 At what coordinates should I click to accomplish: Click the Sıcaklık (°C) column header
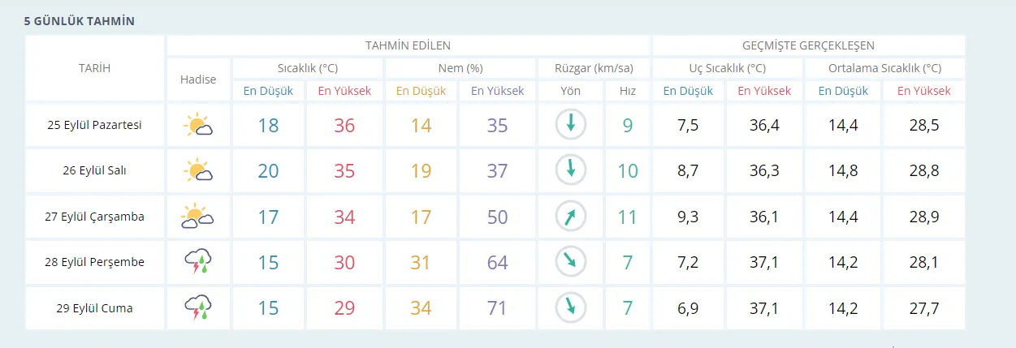click(x=307, y=68)
